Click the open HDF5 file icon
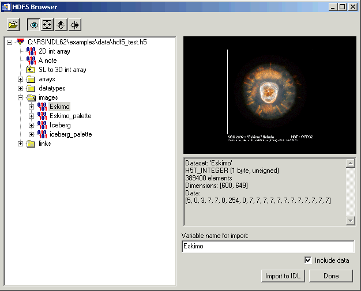Viewport: 361px width, 291px height. 13,25
